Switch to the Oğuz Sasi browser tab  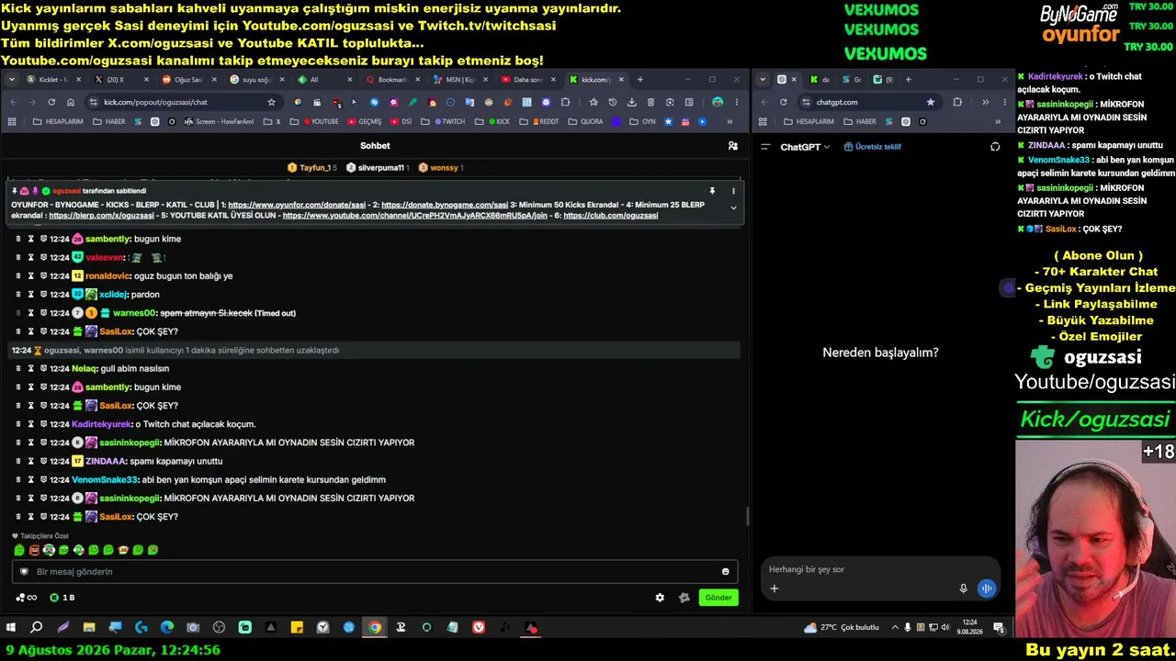(190, 80)
